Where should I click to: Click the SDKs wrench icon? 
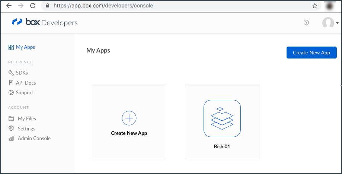coord(11,73)
